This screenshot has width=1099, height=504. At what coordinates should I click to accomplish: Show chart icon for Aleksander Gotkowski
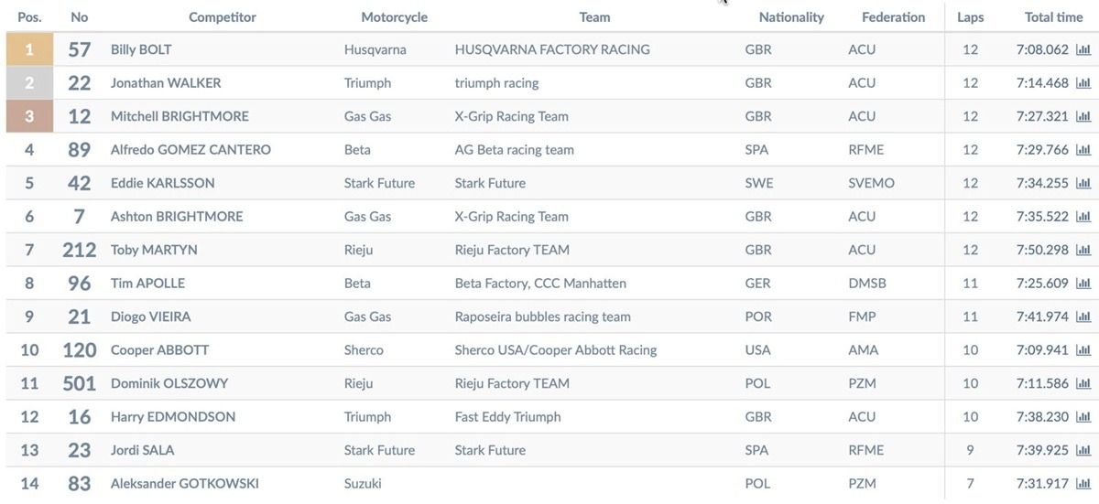tap(1083, 484)
